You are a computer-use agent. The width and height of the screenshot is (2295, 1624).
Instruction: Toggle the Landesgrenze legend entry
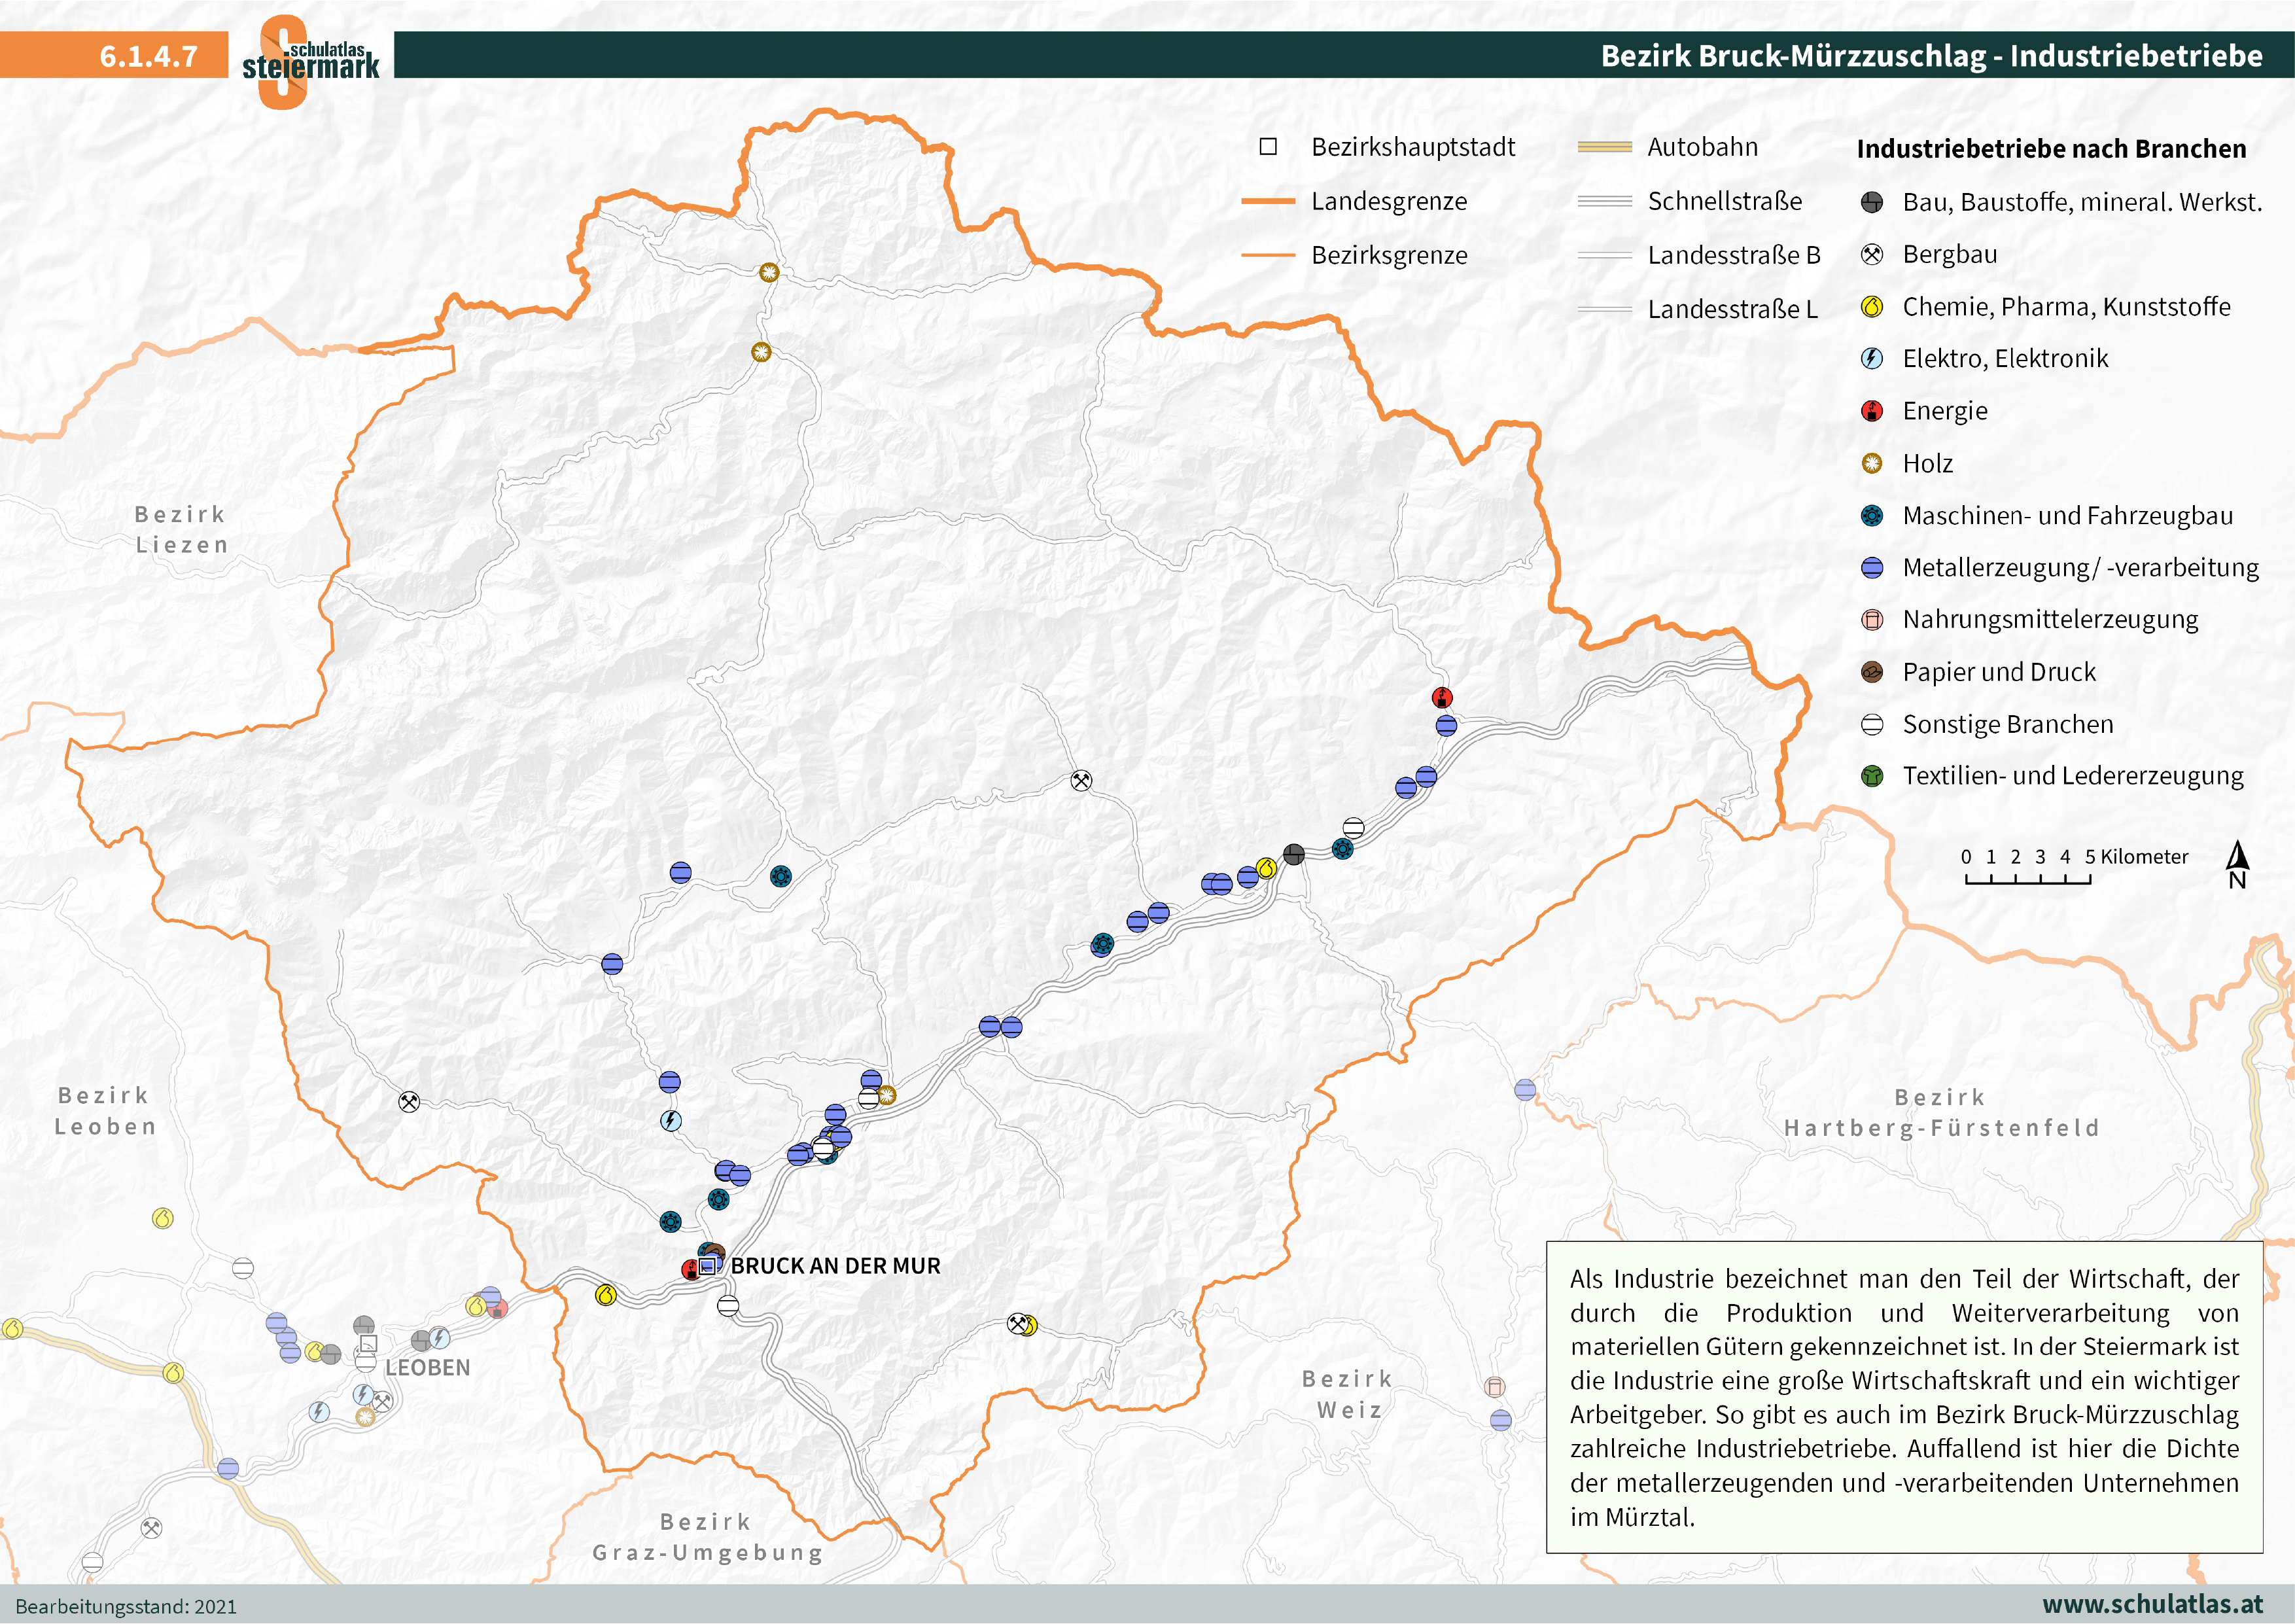click(1269, 201)
